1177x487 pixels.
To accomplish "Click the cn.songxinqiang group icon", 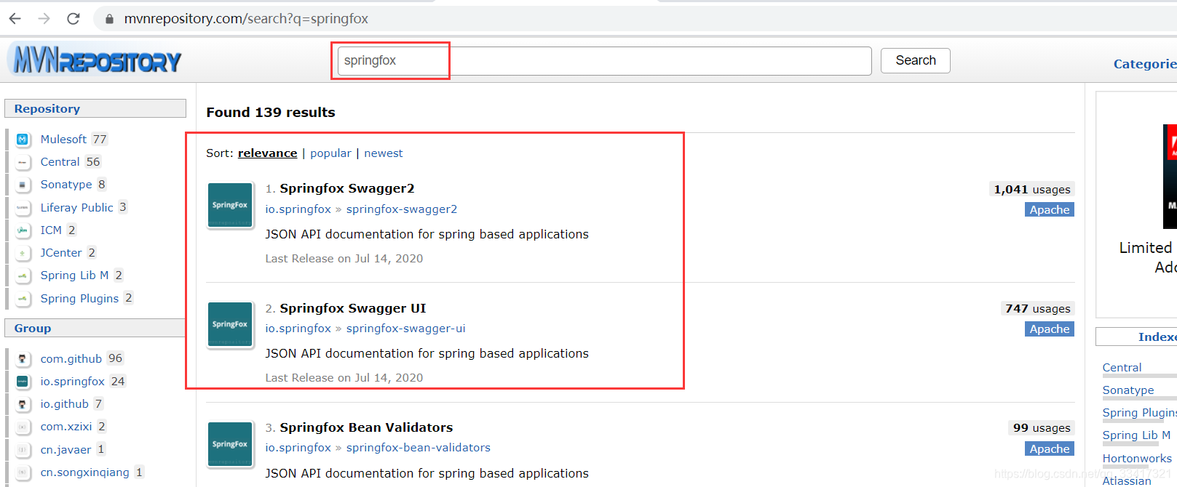I will click(23, 472).
